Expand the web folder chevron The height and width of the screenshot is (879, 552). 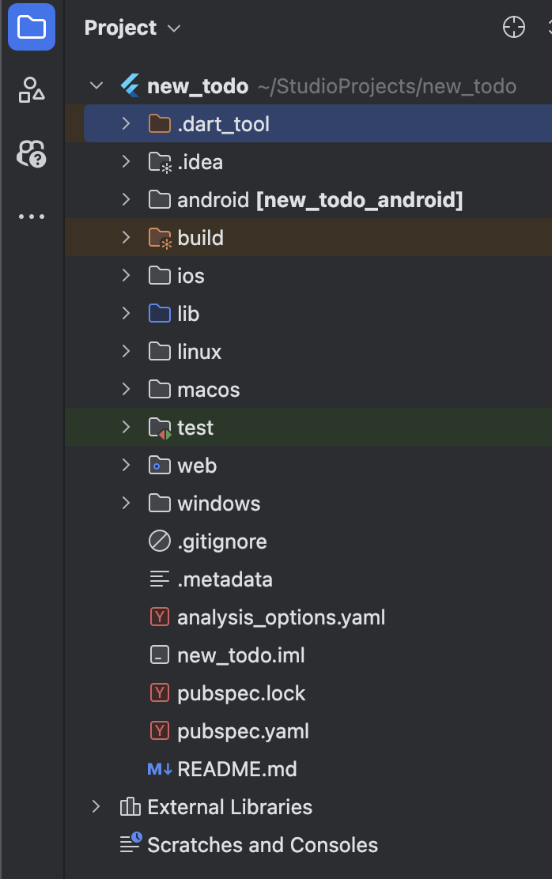pos(127,466)
